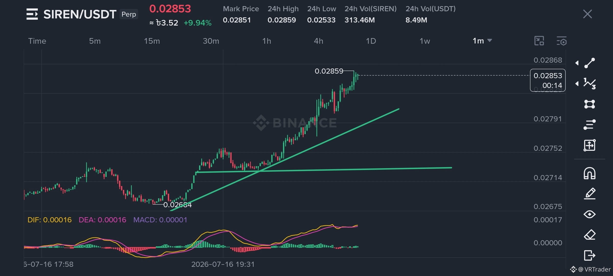Tap the DIF: 0.00016 indicator label

pyautogui.click(x=50, y=220)
